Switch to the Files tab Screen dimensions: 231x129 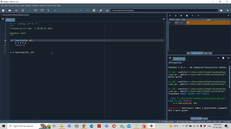[x=210, y=53]
